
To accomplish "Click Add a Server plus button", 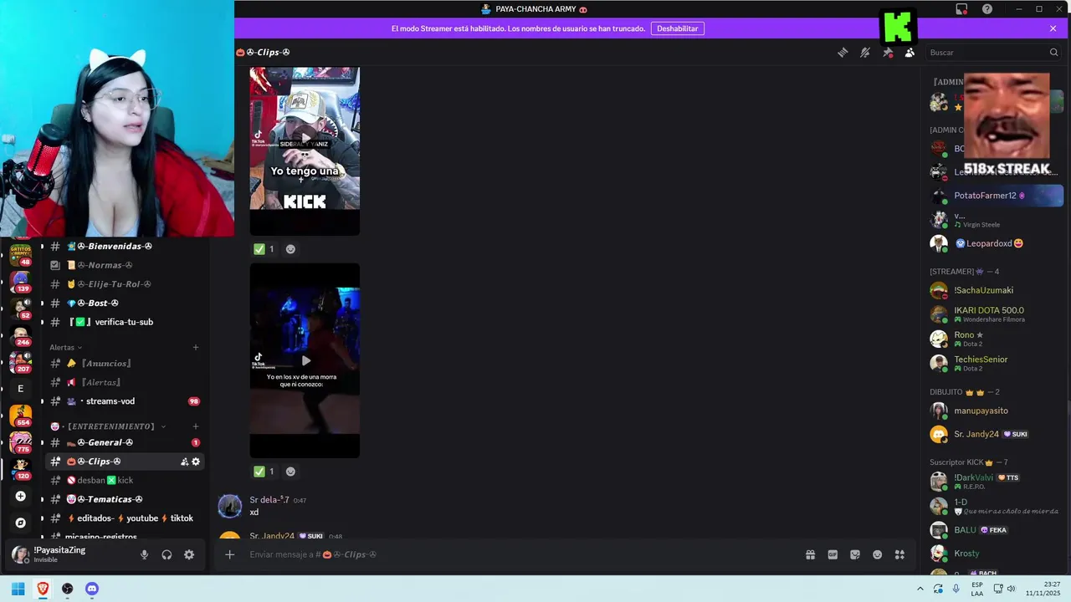I will pyautogui.click(x=21, y=496).
